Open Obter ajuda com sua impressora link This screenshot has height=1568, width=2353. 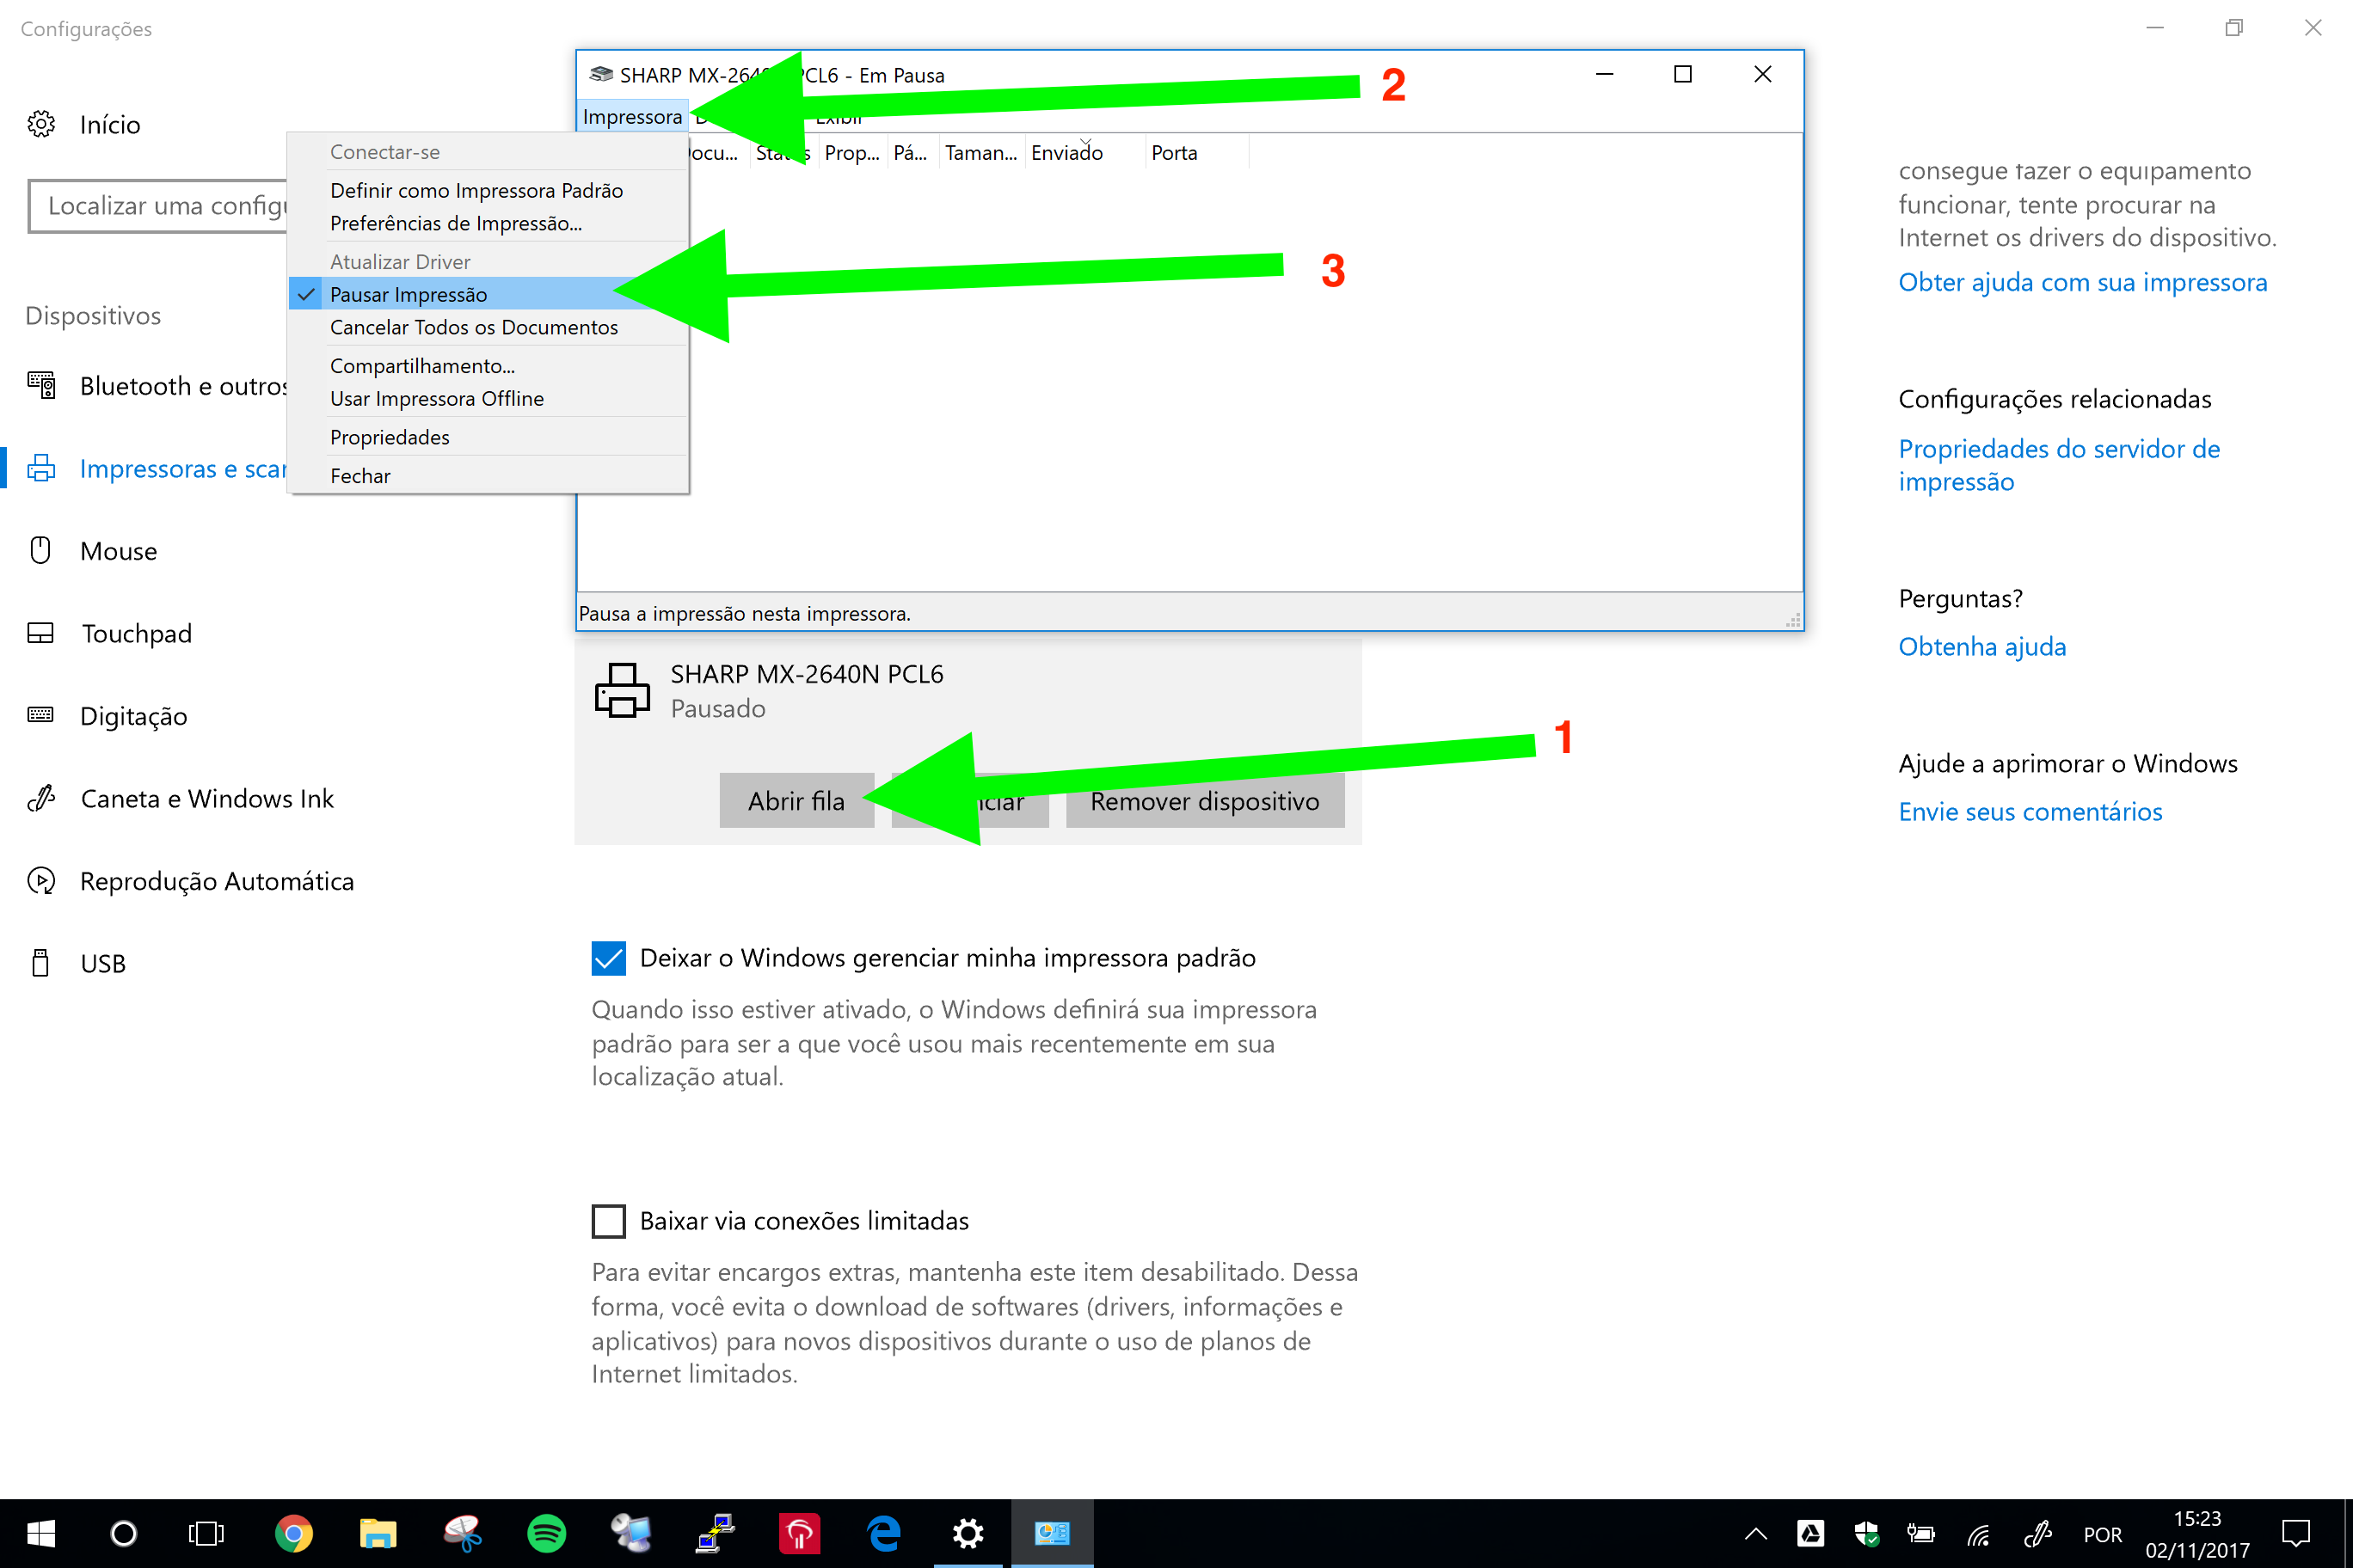coord(2082,282)
